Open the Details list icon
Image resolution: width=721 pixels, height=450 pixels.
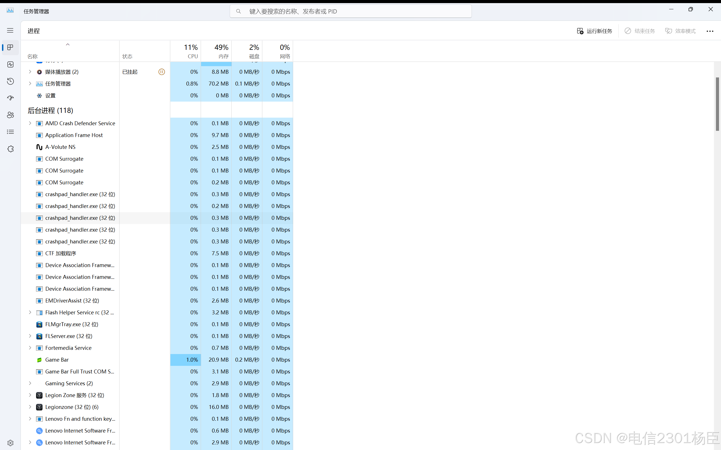click(x=10, y=132)
